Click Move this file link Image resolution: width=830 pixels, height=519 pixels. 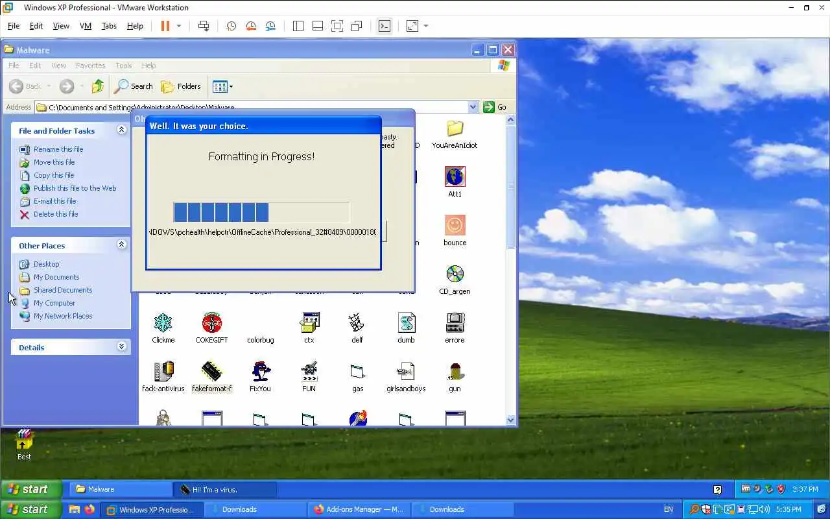pos(54,162)
